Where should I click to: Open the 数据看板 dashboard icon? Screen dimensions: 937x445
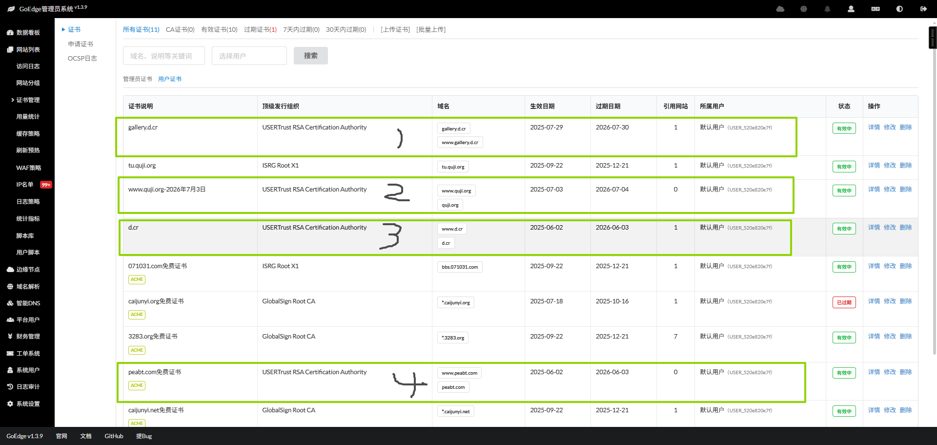click(x=10, y=33)
